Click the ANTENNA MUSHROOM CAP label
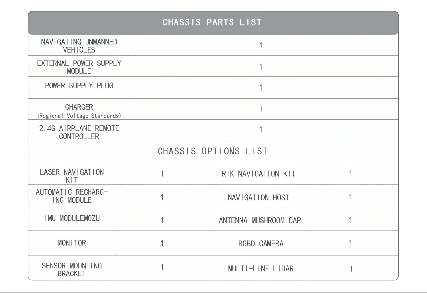Viewport: 427px width, 293px height. click(260, 220)
